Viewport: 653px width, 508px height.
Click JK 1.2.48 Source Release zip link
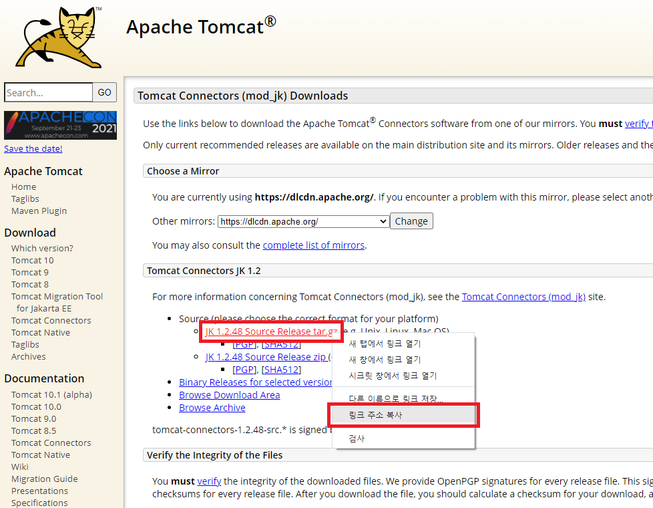[x=266, y=357]
